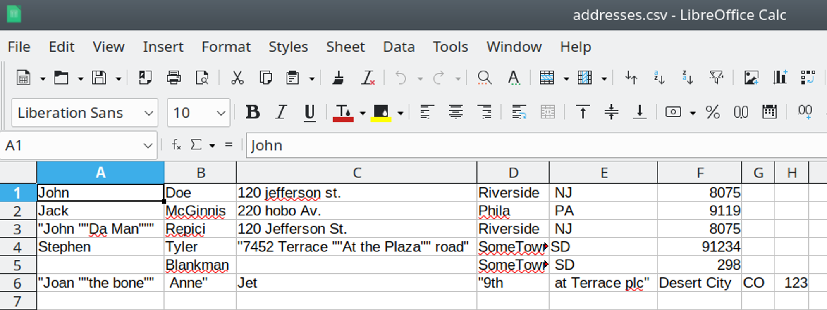The image size is (827, 310).
Task: Toggle Italic formatting
Action: click(x=281, y=112)
